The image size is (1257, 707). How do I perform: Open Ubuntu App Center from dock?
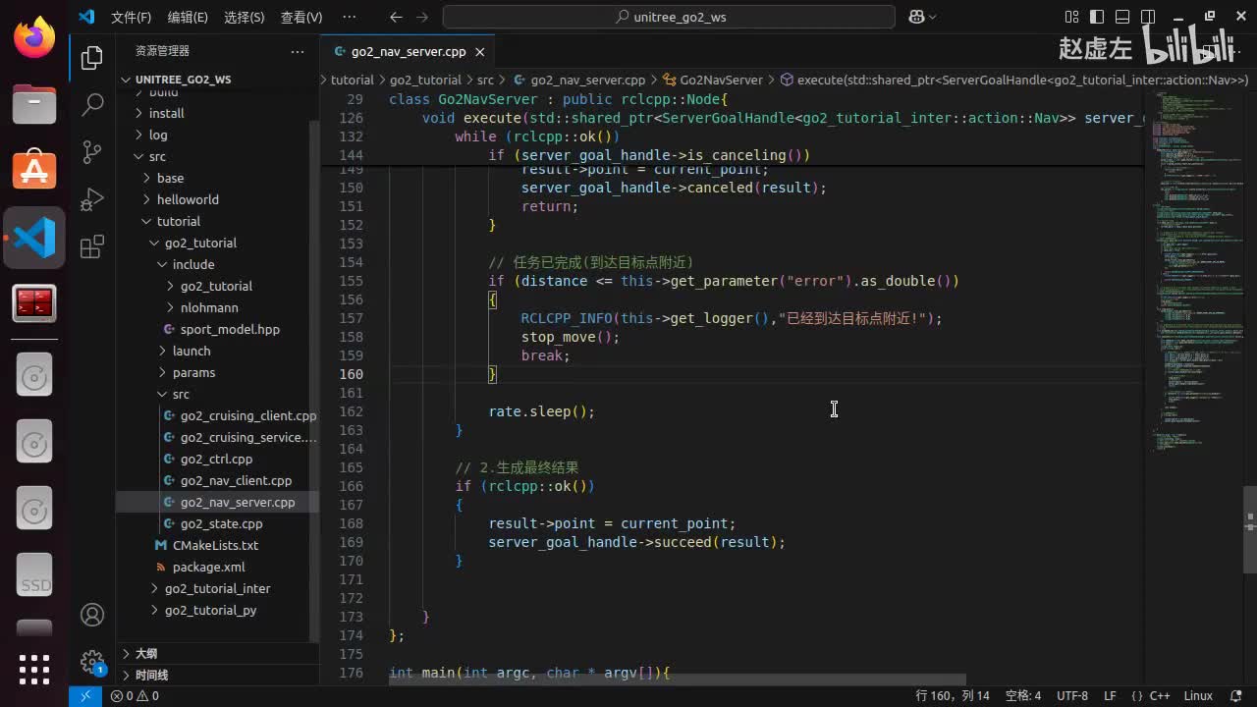click(34, 170)
